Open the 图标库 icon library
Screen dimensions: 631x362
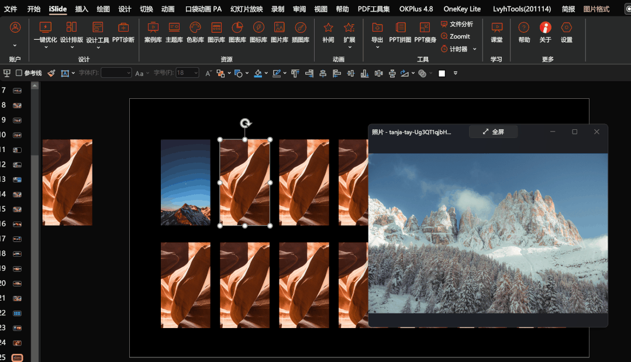(258, 32)
